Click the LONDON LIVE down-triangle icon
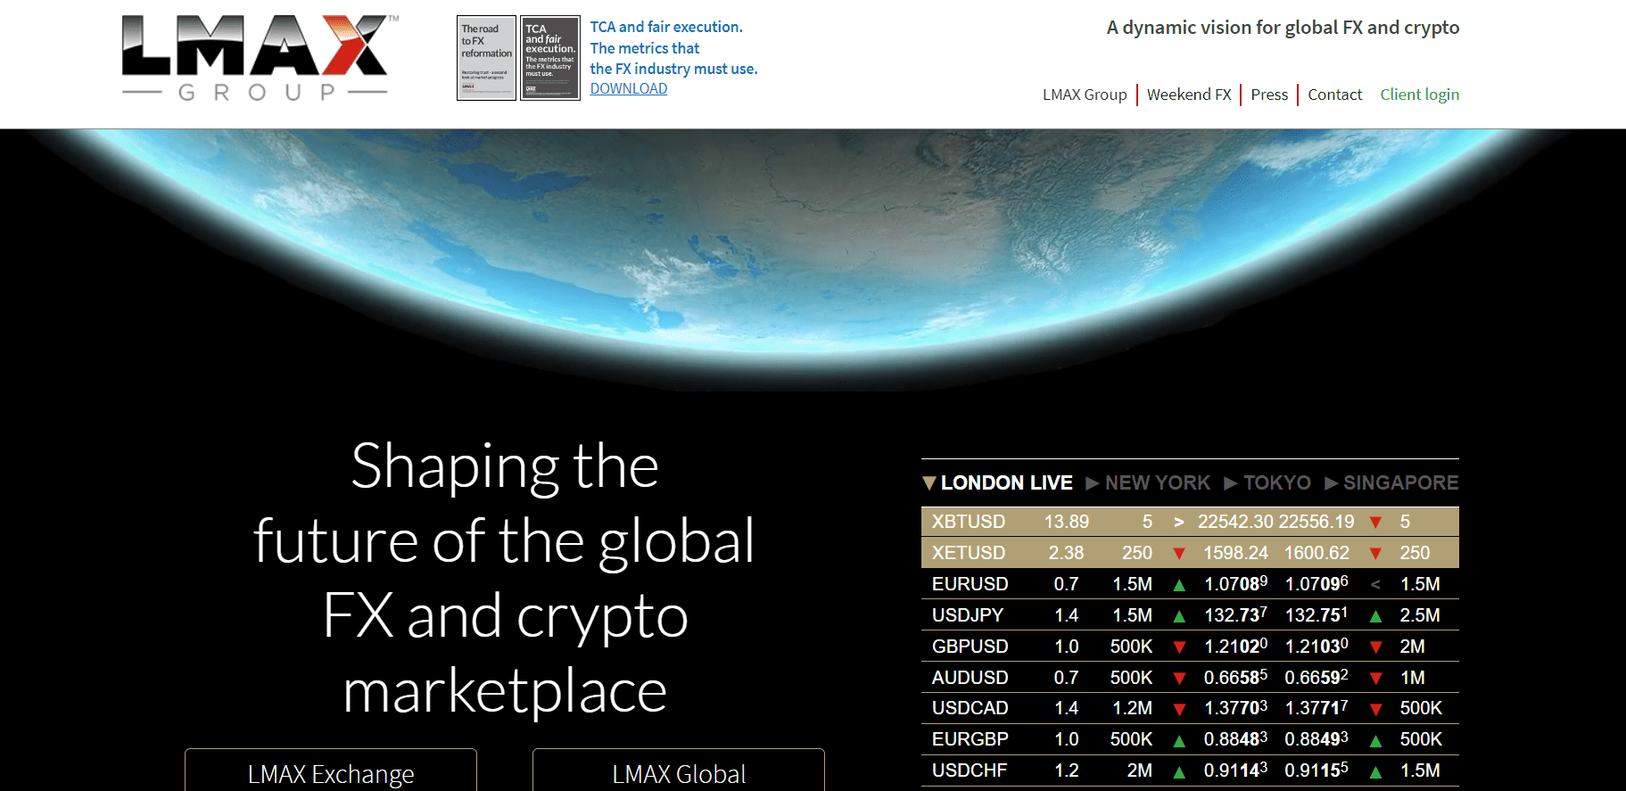 [x=929, y=483]
